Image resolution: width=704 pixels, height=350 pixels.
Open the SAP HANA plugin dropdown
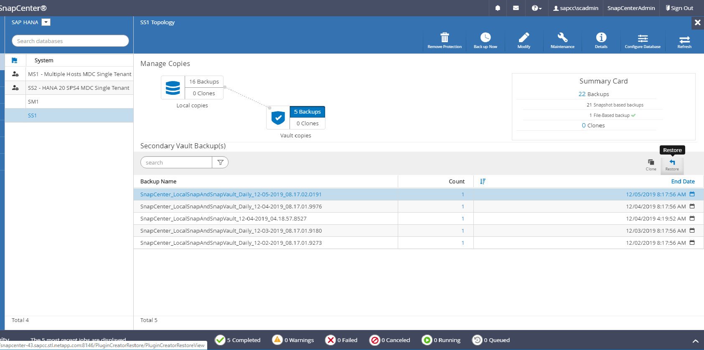[46, 22]
